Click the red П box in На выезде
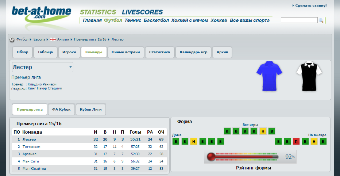This screenshot has height=176, width=340. [296, 141]
